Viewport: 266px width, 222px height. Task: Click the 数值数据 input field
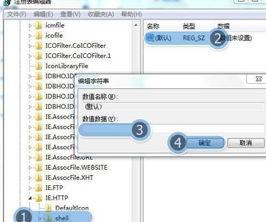pyautogui.click(x=173, y=128)
